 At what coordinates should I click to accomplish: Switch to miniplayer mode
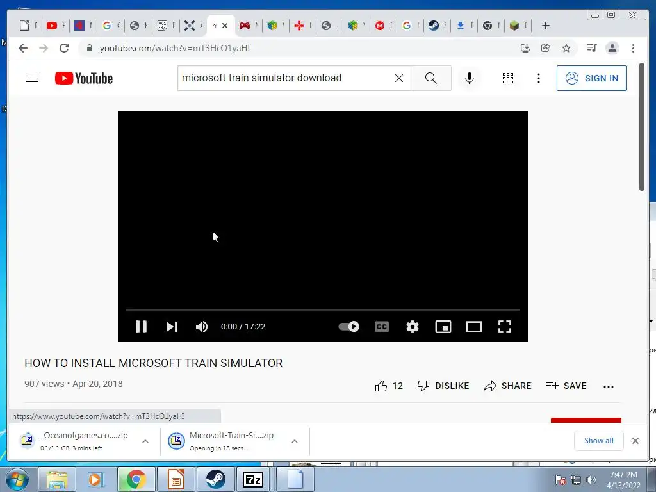[x=443, y=326]
